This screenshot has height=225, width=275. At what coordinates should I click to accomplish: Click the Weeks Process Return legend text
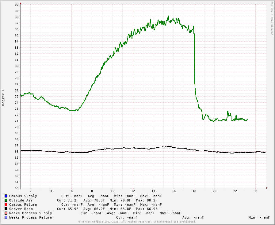point(31,217)
